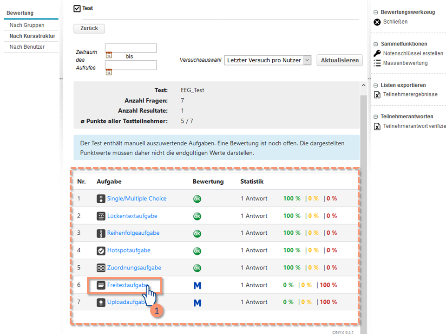Viewport: 446px width, 334px height.
Task: Select Nach Gruppen in the Bewertung menu
Action: 27,25
